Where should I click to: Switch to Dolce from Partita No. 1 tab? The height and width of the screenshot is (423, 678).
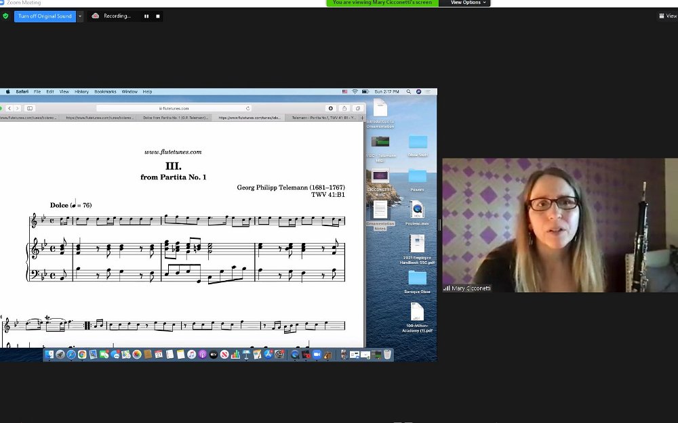point(175,117)
